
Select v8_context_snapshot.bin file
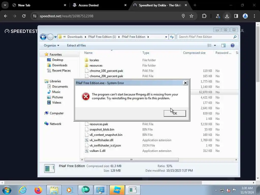point(106,135)
